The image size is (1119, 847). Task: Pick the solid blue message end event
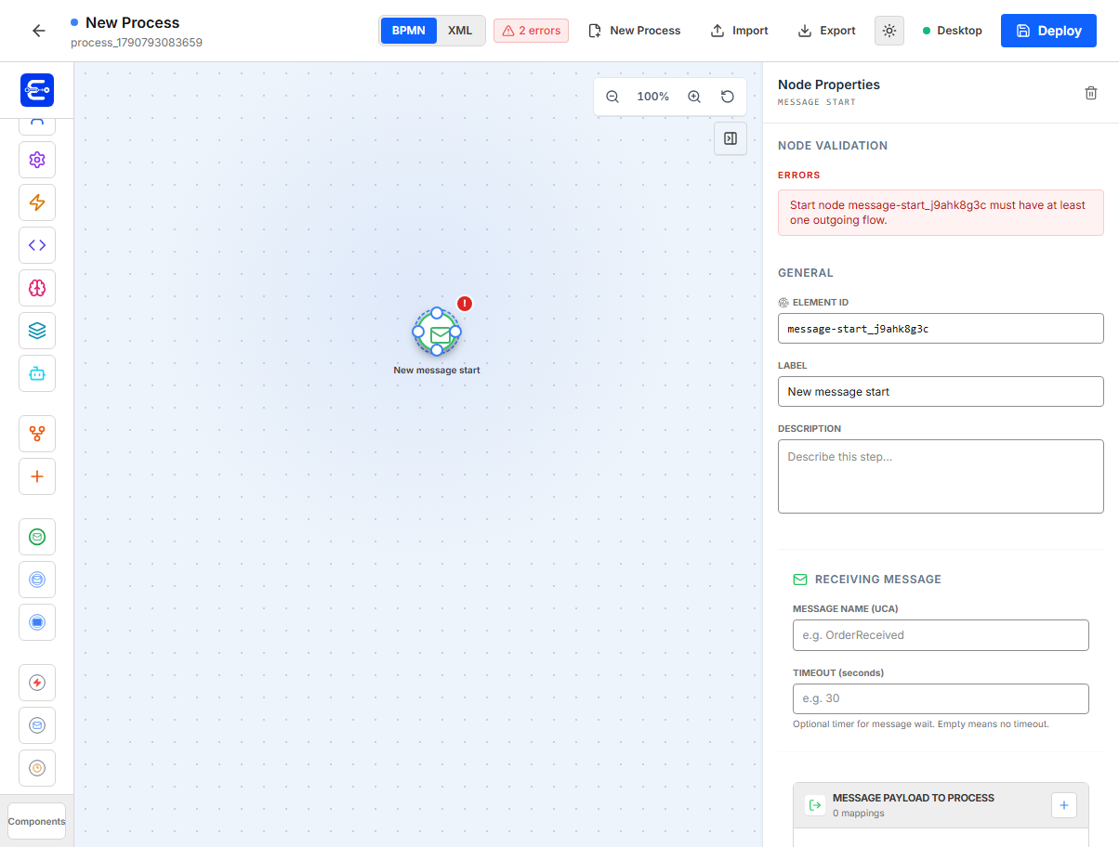37,622
